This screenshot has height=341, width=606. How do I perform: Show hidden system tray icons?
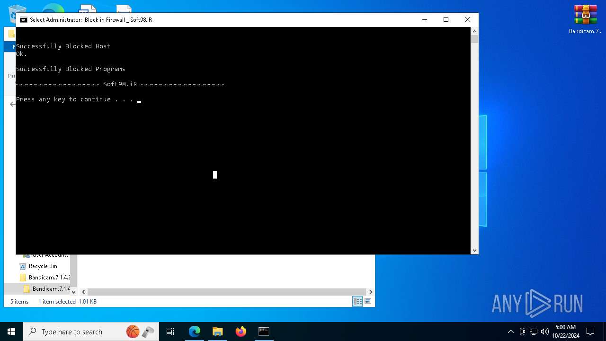(510, 332)
